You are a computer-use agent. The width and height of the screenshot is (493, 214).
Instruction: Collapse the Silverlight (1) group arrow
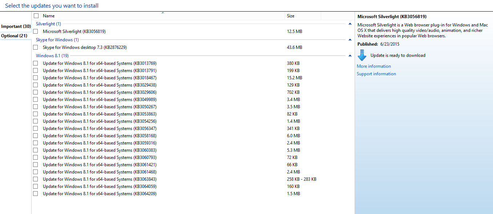click(x=350, y=24)
